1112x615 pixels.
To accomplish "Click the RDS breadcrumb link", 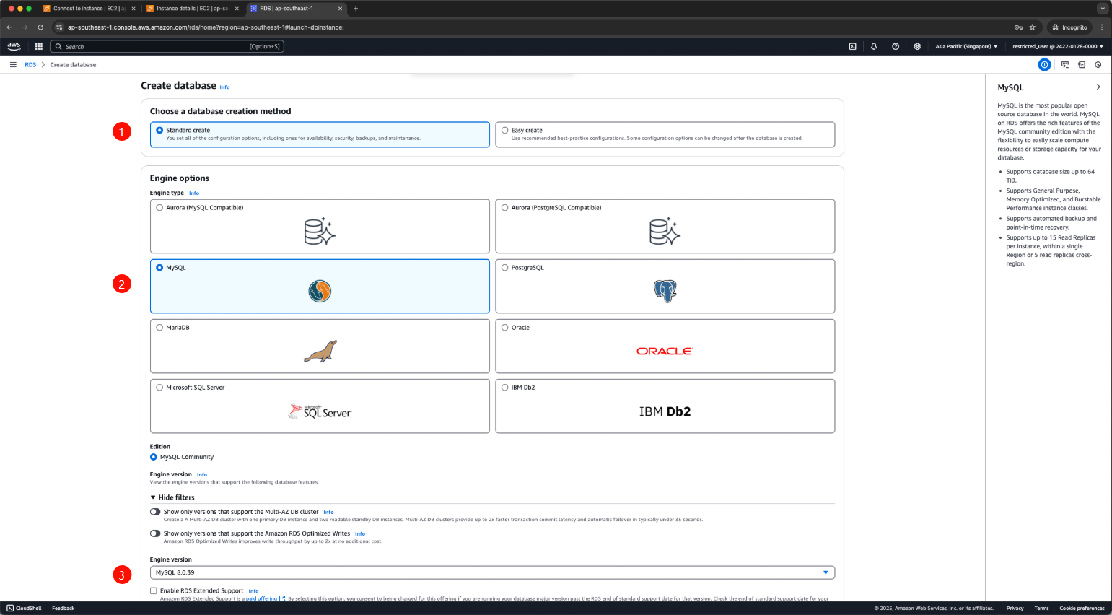I will point(30,65).
